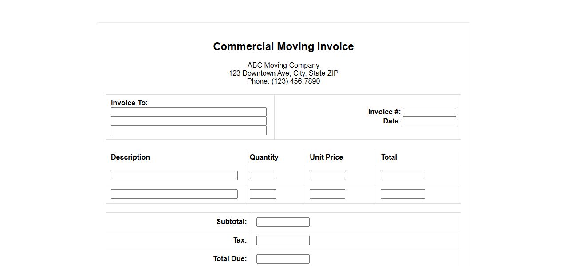Viewport: 567px width, 266px height.
Task: Click the Invoice # input field
Action: coord(429,112)
